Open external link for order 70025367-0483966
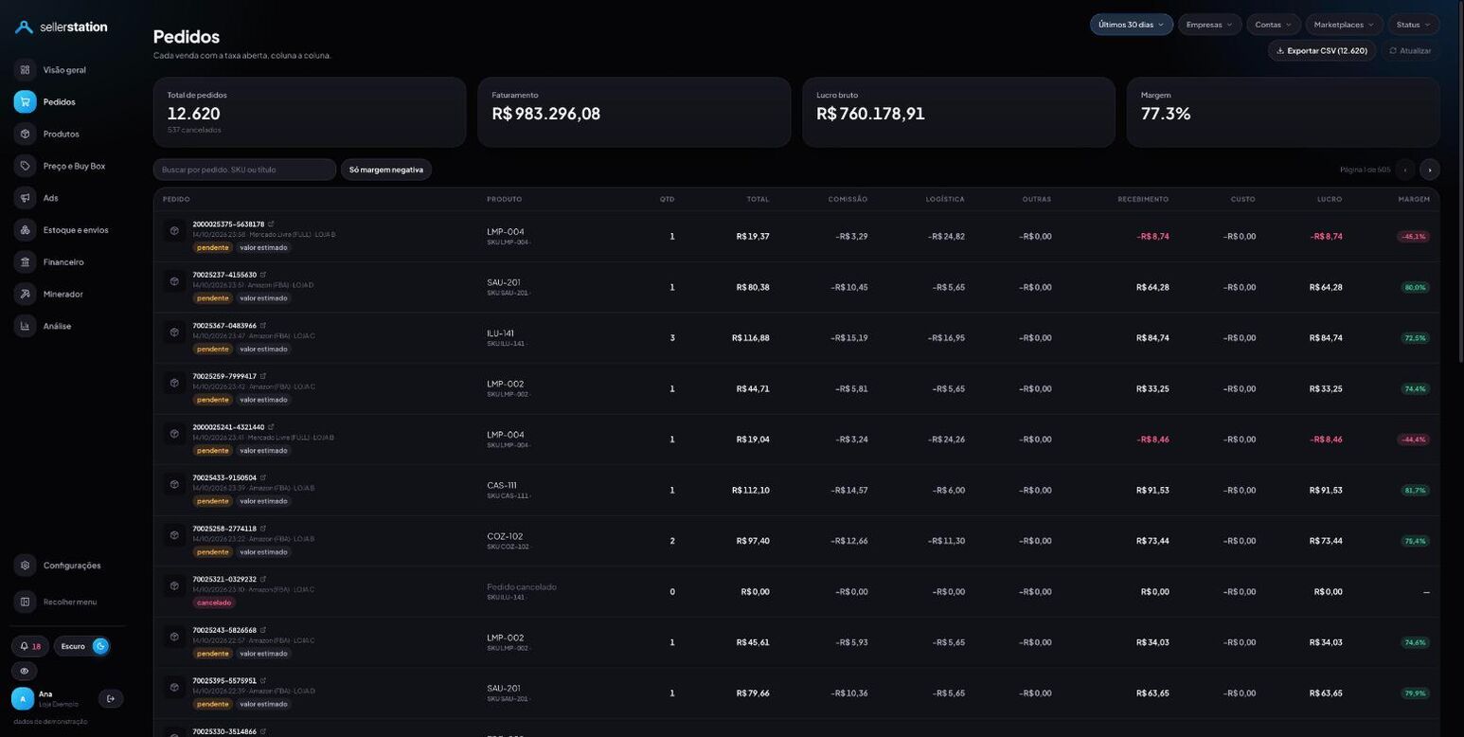Viewport: 1464px width, 737px height. pos(263,326)
